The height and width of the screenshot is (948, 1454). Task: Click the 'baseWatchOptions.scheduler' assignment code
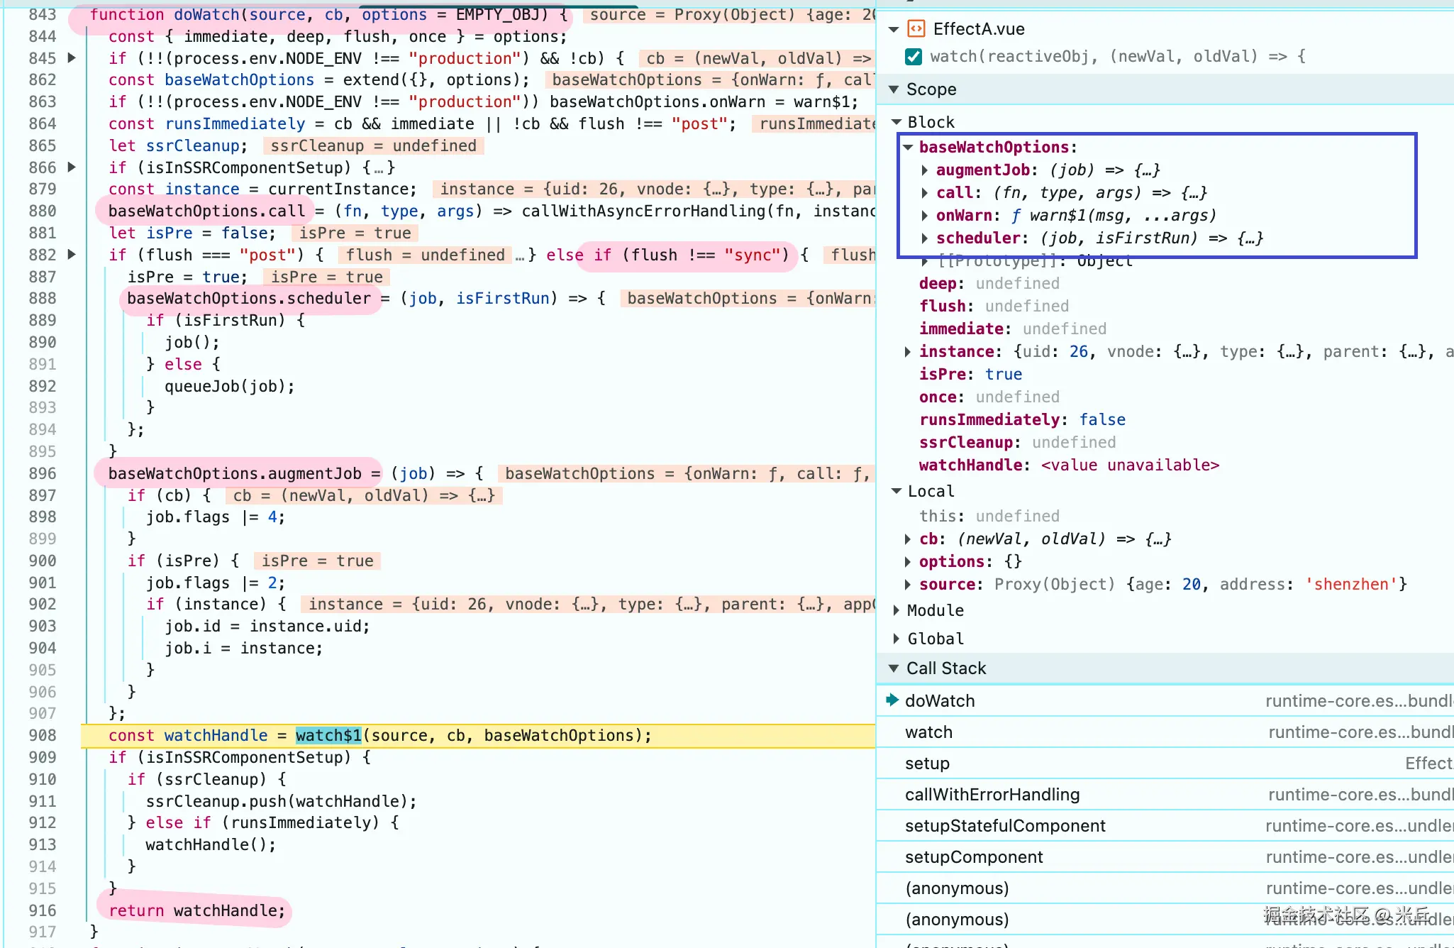pos(249,299)
